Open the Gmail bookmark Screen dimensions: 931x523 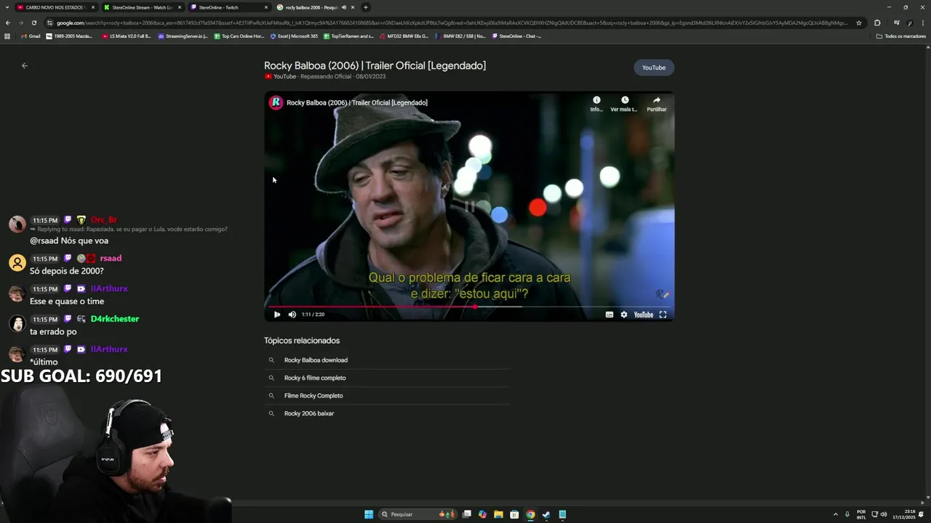pos(31,36)
